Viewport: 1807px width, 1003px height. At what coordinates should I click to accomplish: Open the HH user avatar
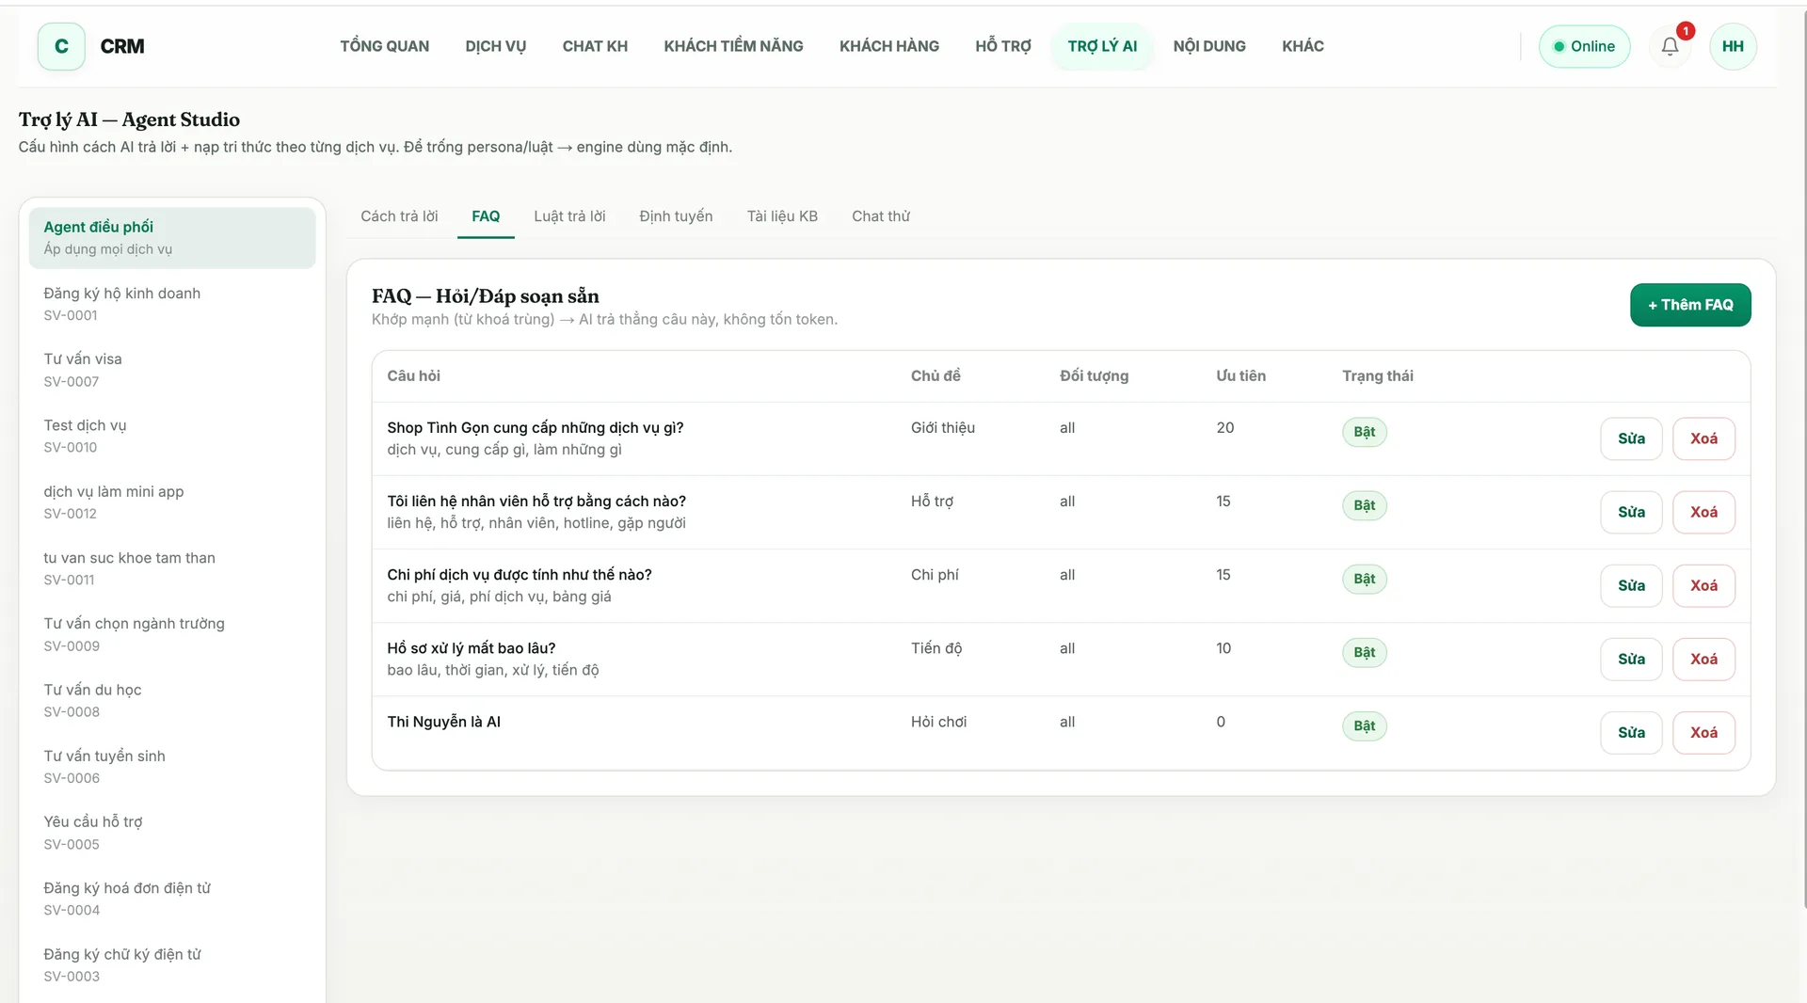[1733, 46]
